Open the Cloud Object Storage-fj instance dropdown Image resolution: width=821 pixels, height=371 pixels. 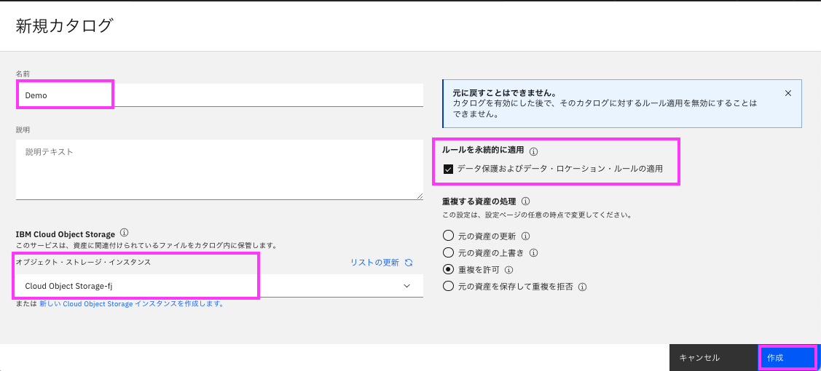tap(219, 286)
